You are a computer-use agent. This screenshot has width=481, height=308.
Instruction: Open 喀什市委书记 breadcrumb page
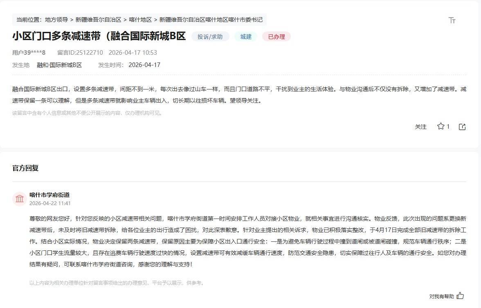[211, 20]
